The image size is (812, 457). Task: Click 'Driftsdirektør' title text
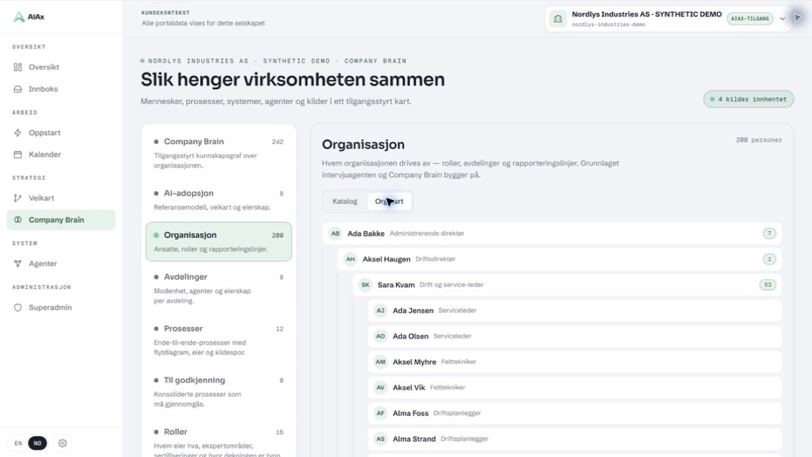click(x=435, y=259)
